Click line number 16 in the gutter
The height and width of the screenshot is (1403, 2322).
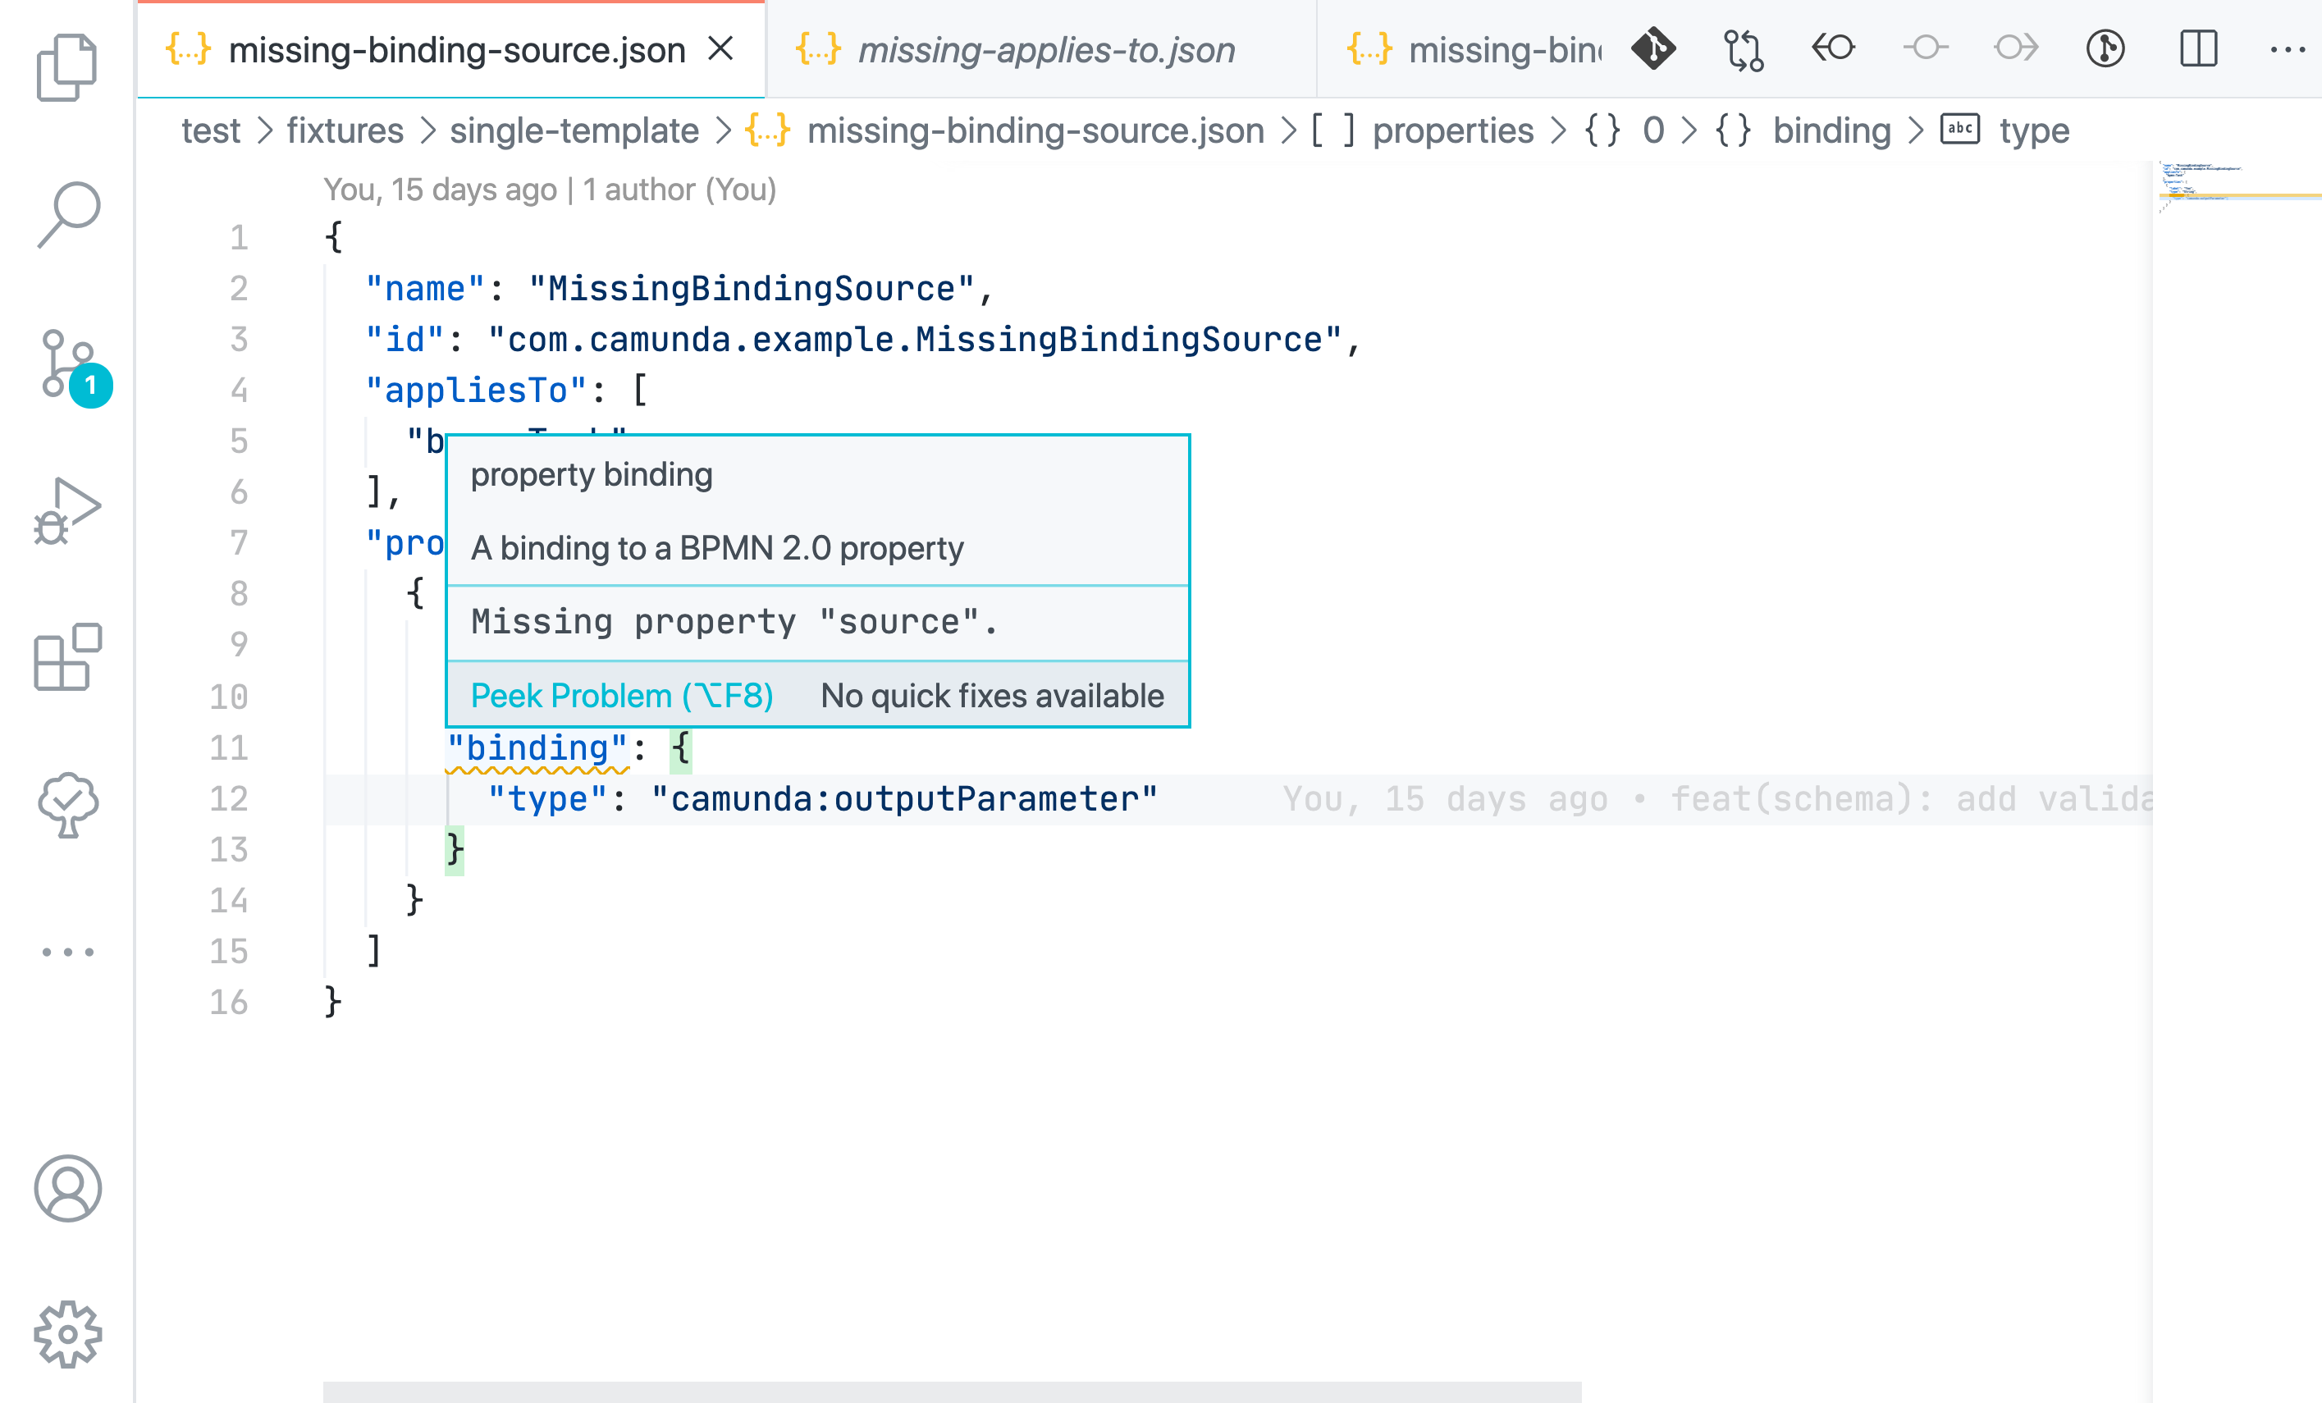[228, 1002]
